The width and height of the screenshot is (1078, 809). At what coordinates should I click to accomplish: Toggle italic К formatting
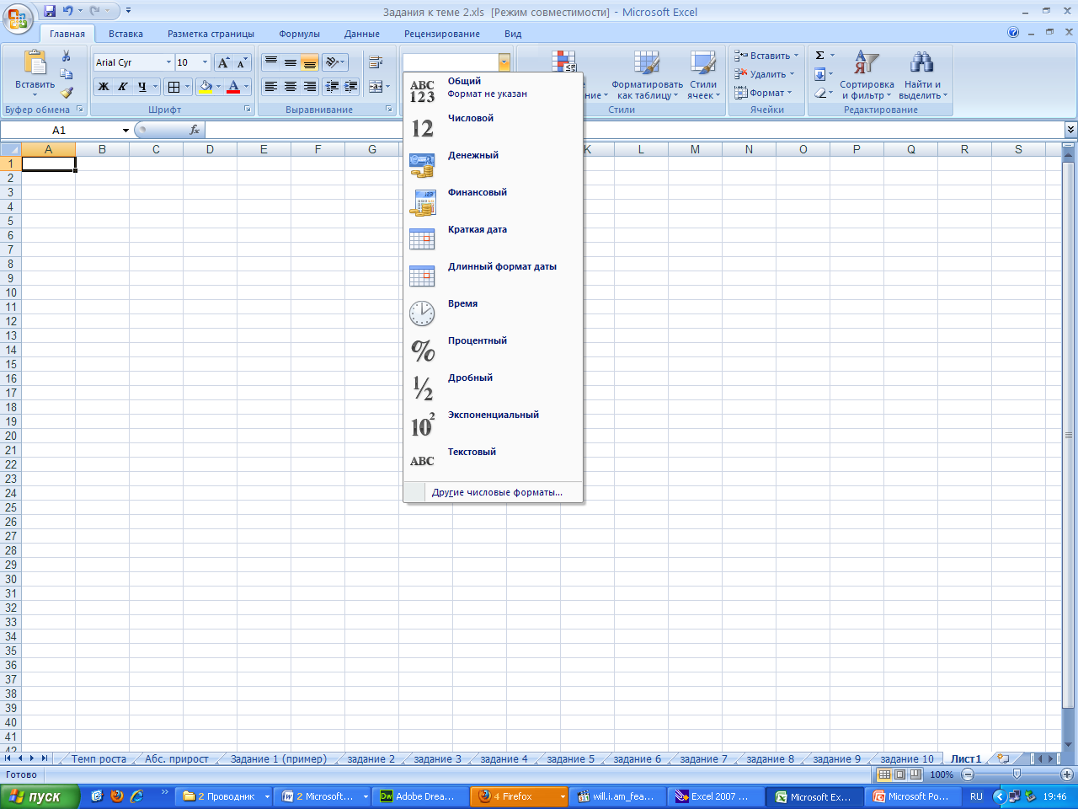click(x=123, y=86)
